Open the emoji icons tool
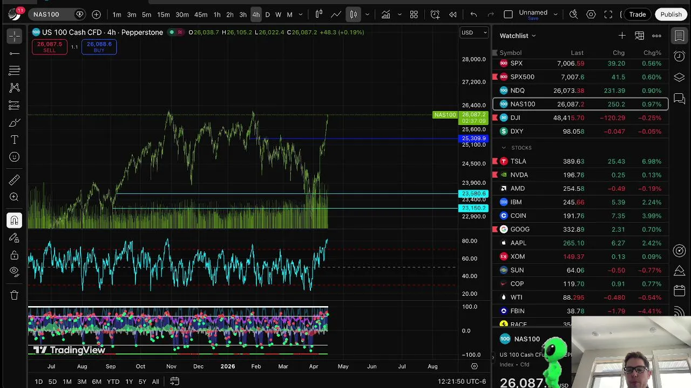Viewport: 691px width, 388px height. coord(15,157)
